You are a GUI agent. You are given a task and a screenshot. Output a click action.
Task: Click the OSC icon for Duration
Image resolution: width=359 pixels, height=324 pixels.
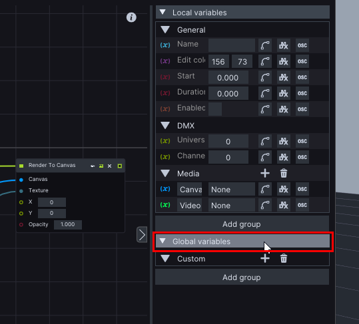point(302,93)
